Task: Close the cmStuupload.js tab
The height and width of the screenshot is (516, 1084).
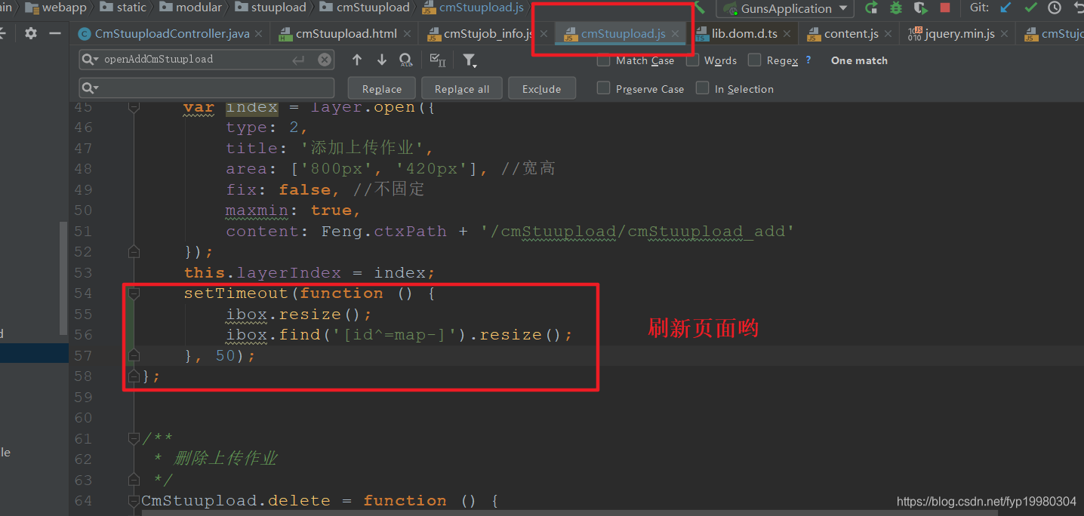Action: click(x=675, y=34)
